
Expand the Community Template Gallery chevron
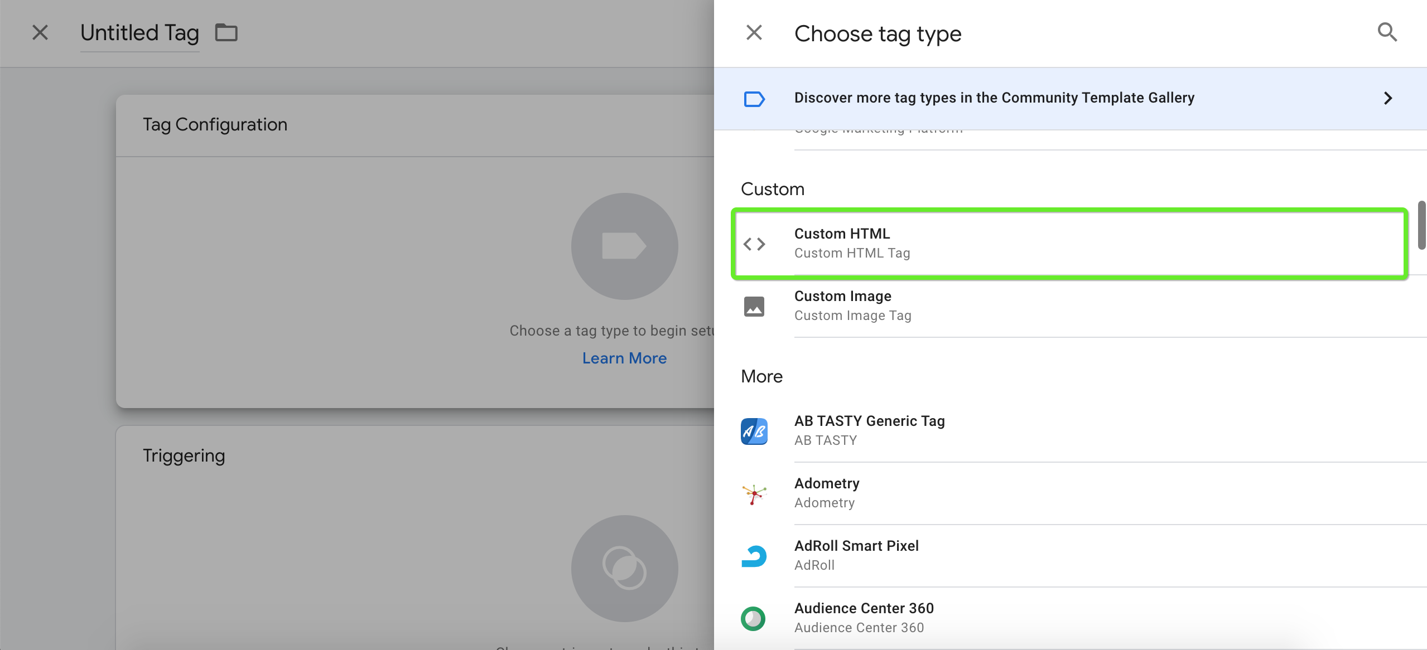1388,98
